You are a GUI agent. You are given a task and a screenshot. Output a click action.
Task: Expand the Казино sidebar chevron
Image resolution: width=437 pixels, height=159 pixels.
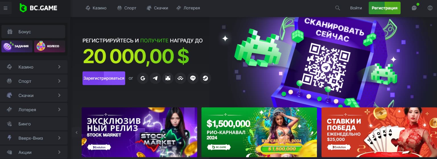59,67
